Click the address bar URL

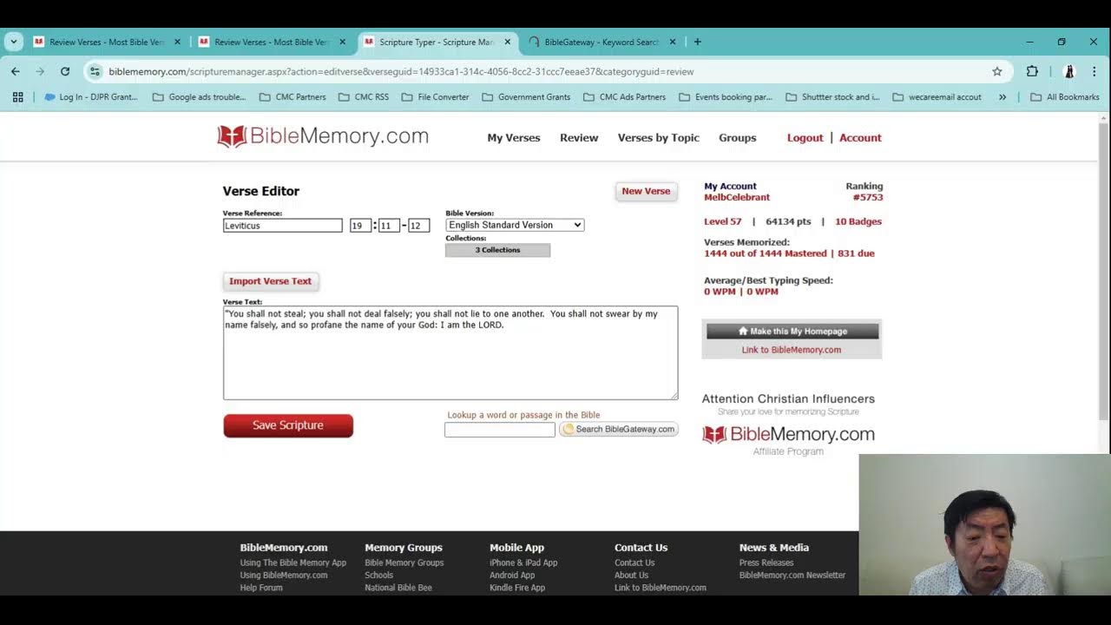coord(401,71)
